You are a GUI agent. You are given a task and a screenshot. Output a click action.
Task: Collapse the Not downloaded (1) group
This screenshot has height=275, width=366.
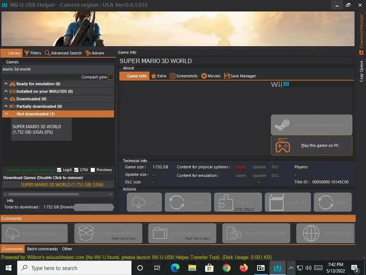click(6, 114)
